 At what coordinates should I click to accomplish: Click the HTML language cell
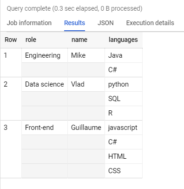pyautogui.click(x=124, y=156)
